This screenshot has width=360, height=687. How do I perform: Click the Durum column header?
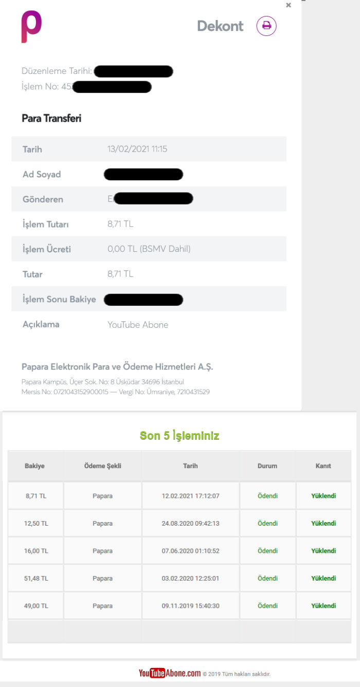tap(267, 466)
